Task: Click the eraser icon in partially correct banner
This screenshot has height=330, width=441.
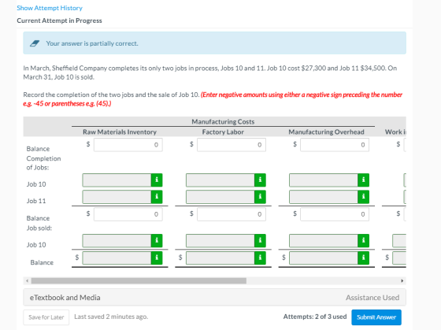Action: (35, 43)
